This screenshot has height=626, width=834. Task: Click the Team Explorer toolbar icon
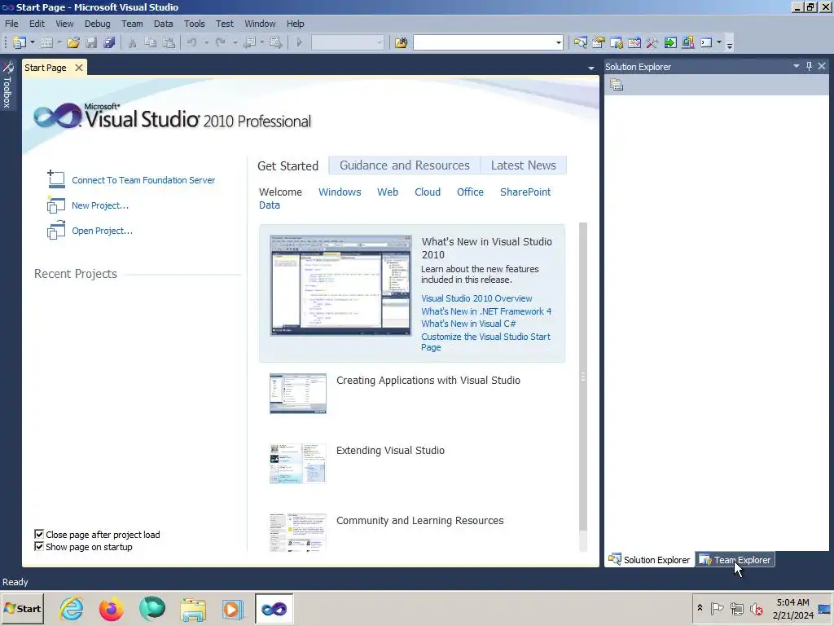tap(617, 42)
